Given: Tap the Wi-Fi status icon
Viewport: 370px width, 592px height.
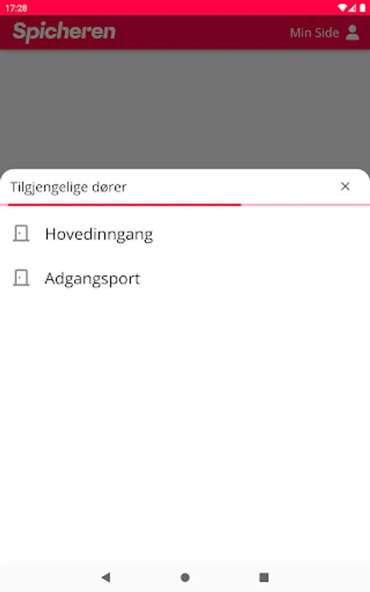Looking at the screenshot, I should point(342,8).
